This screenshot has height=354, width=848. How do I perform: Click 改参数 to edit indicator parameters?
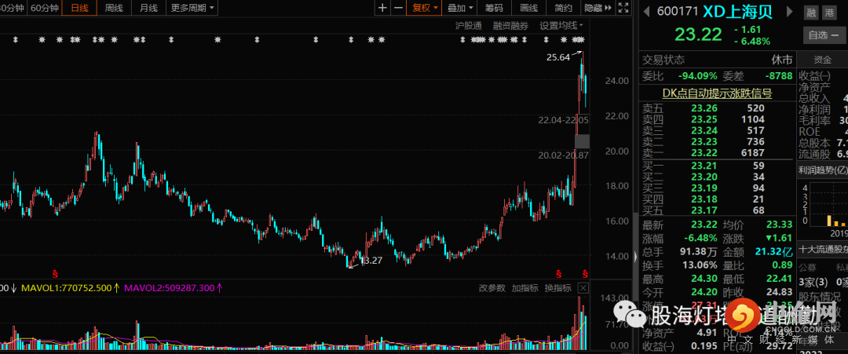pyautogui.click(x=492, y=288)
